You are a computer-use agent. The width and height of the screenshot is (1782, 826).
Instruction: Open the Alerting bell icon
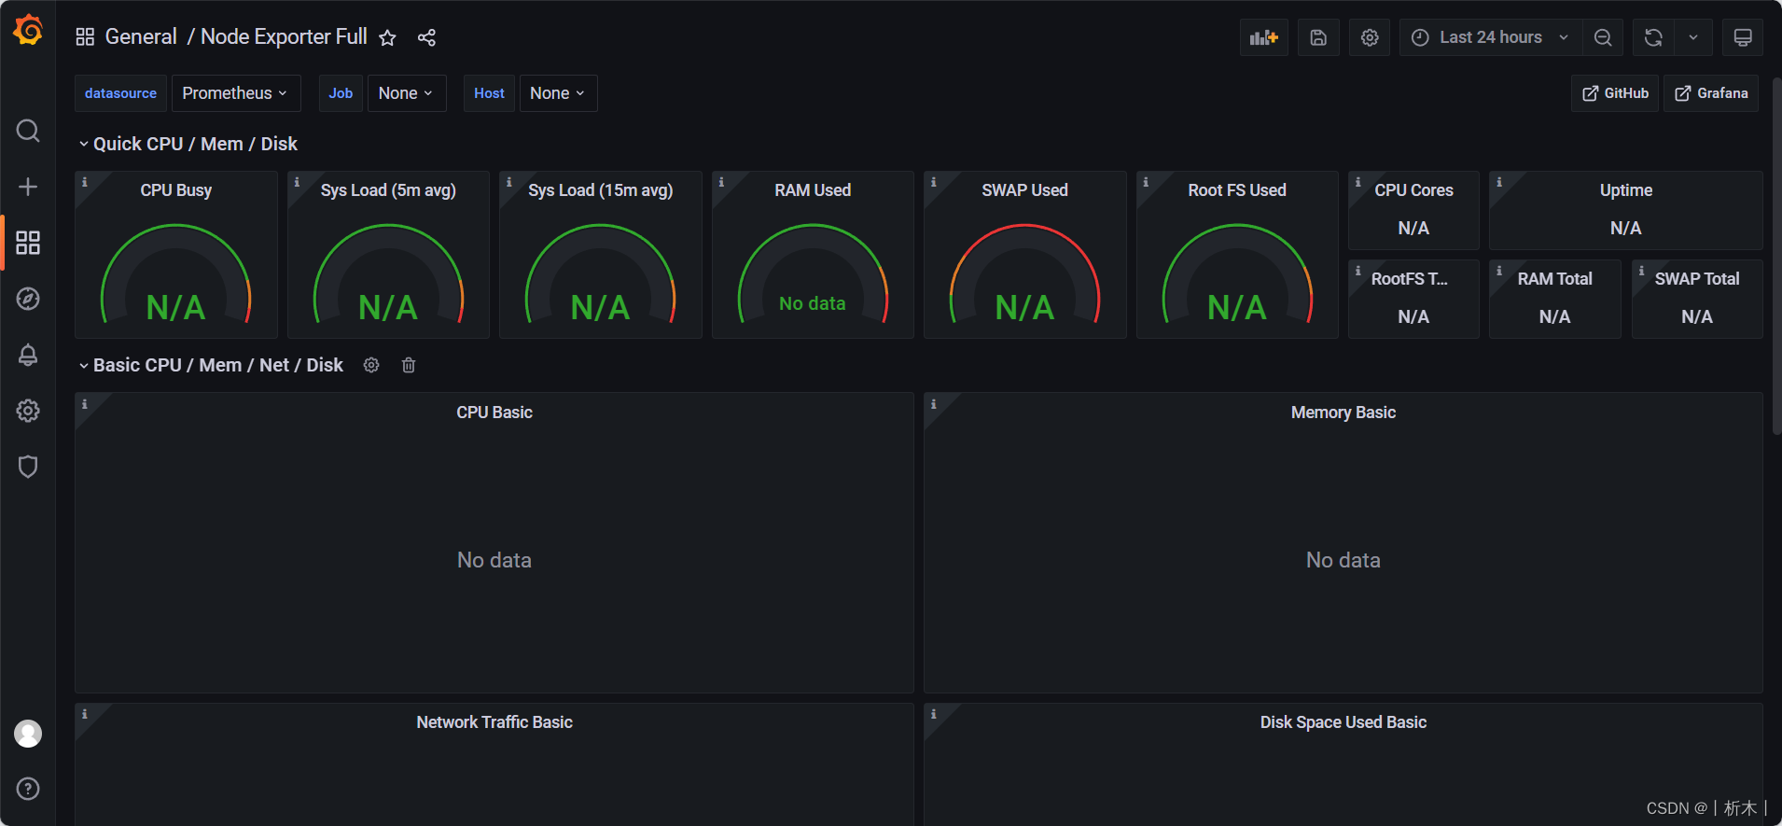(x=28, y=355)
